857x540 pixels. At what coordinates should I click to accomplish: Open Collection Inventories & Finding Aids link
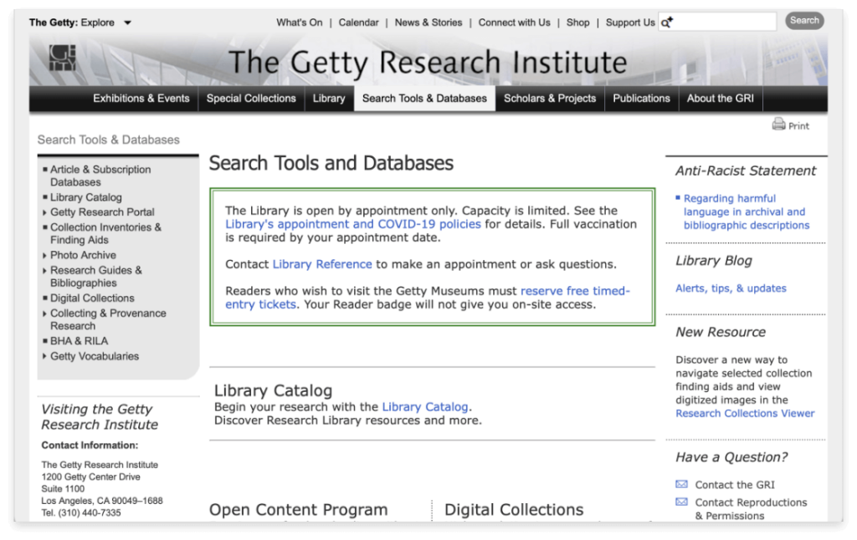coord(106,233)
